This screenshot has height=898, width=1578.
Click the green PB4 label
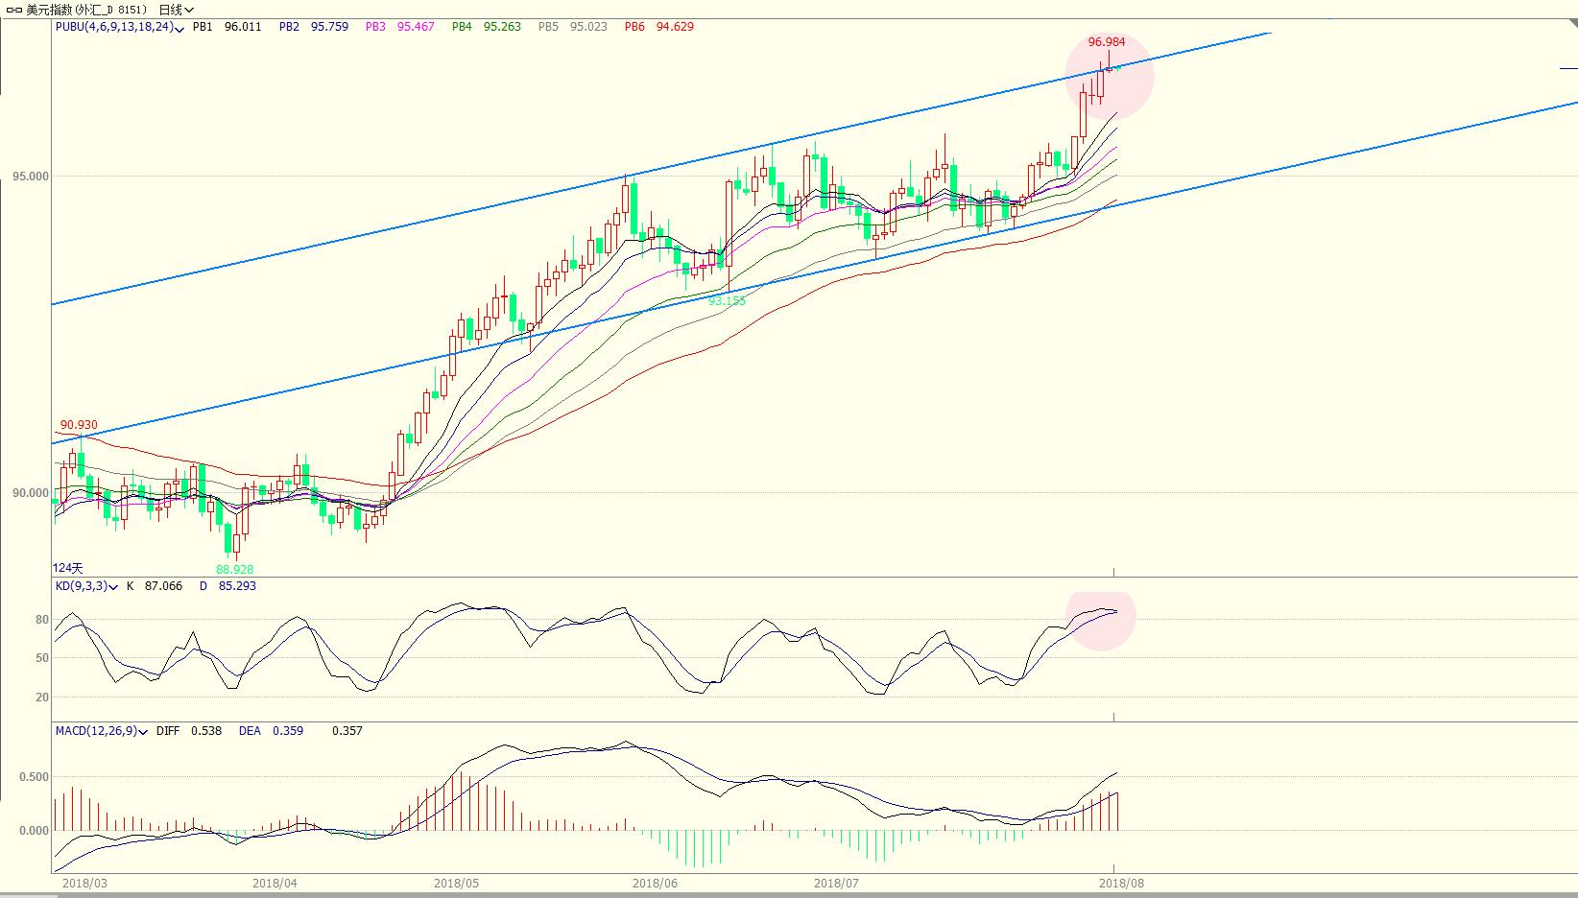coord(462,27)
